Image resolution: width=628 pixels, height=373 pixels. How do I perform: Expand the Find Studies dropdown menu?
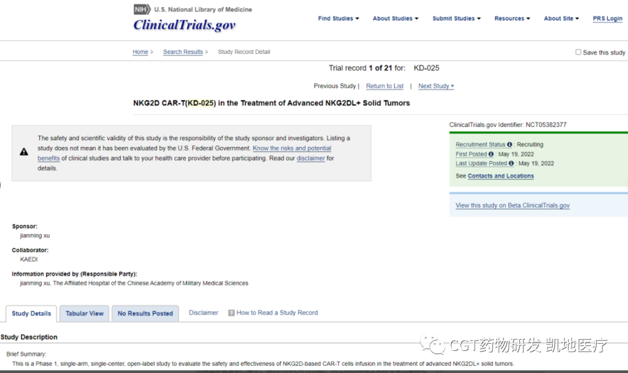pyautogui.click(x=339, y=18)
